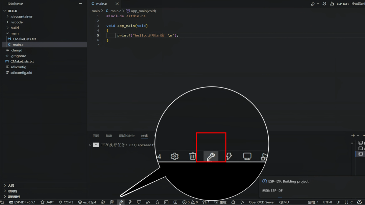Close the main.c editor tab
Viewport: 365px width, 205px height.
pos(117,4)
